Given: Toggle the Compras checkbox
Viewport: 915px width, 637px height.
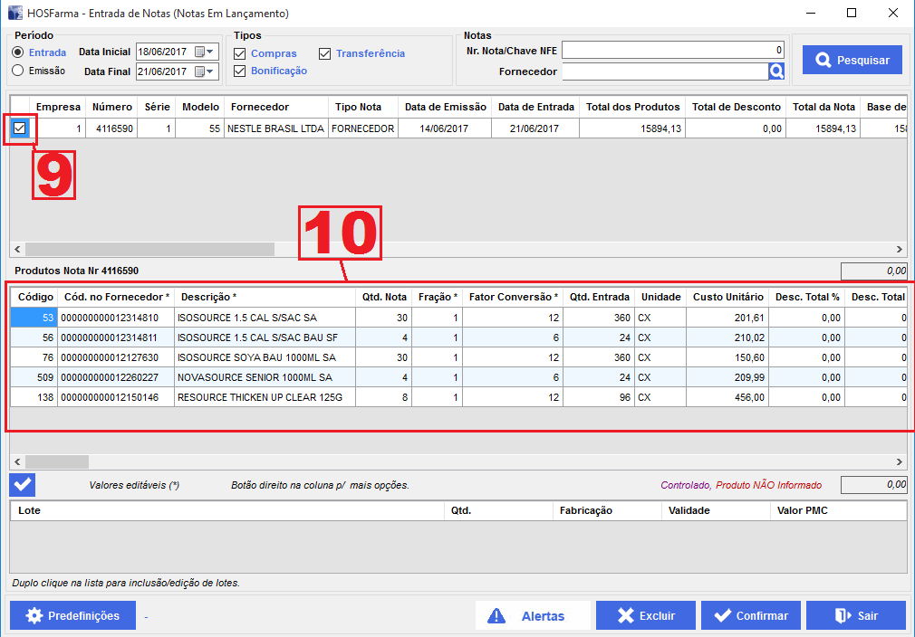Looking at the screenshot, I should tap(240, 53).
